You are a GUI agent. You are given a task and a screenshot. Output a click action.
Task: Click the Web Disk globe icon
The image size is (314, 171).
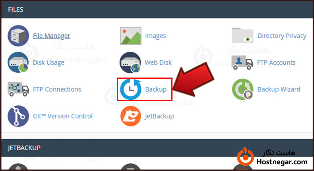click(130, 62)
